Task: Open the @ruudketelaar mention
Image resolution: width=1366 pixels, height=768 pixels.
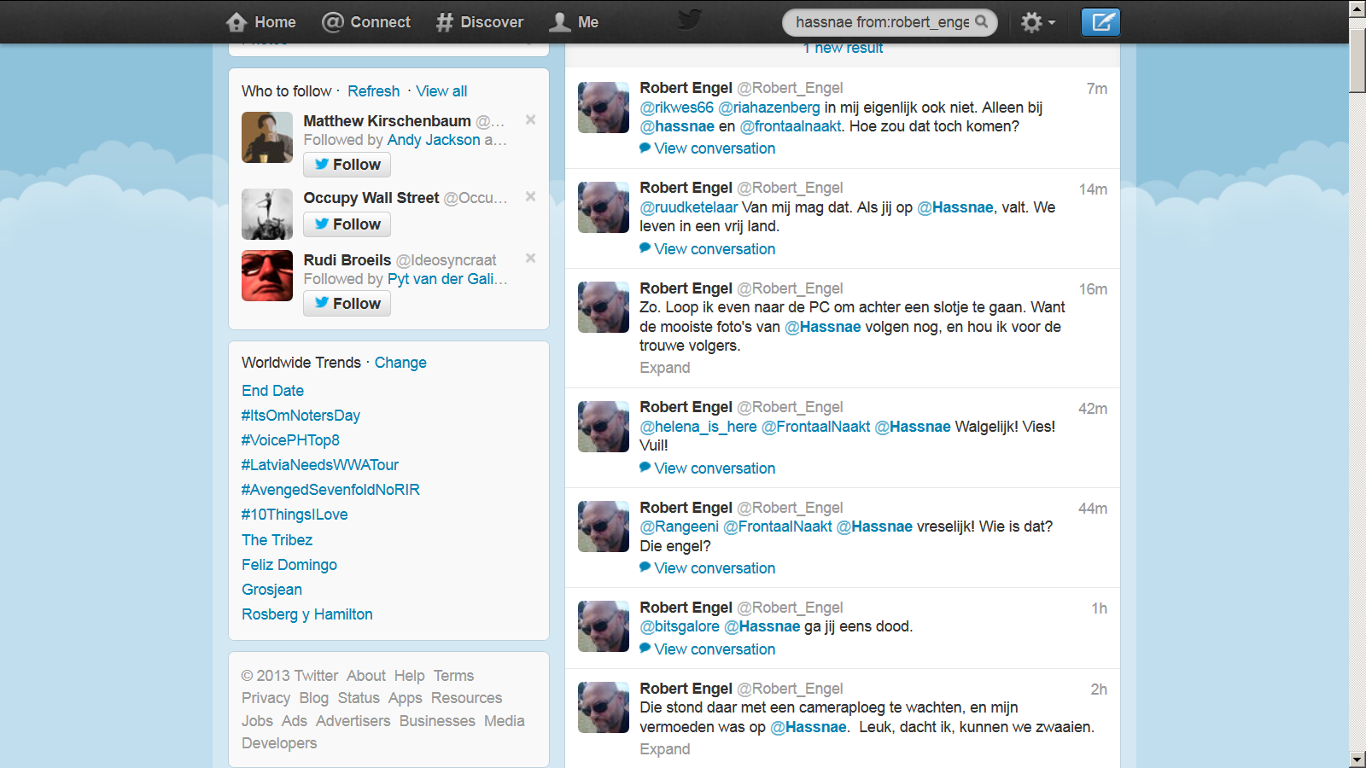Action: [689, 207]
